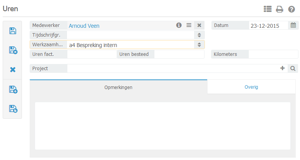Show Medewerker info icon
Viewport: 300px width, 160px height.
179,25
